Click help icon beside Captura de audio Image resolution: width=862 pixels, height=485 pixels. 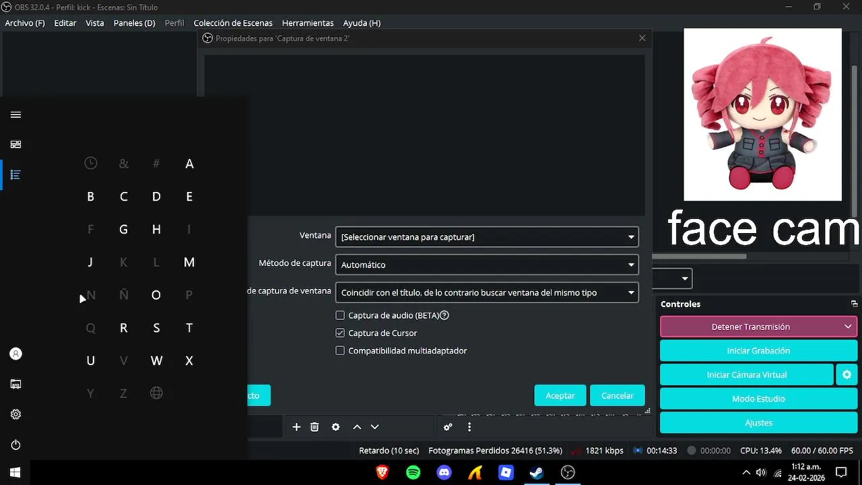[x=444, y=315]
